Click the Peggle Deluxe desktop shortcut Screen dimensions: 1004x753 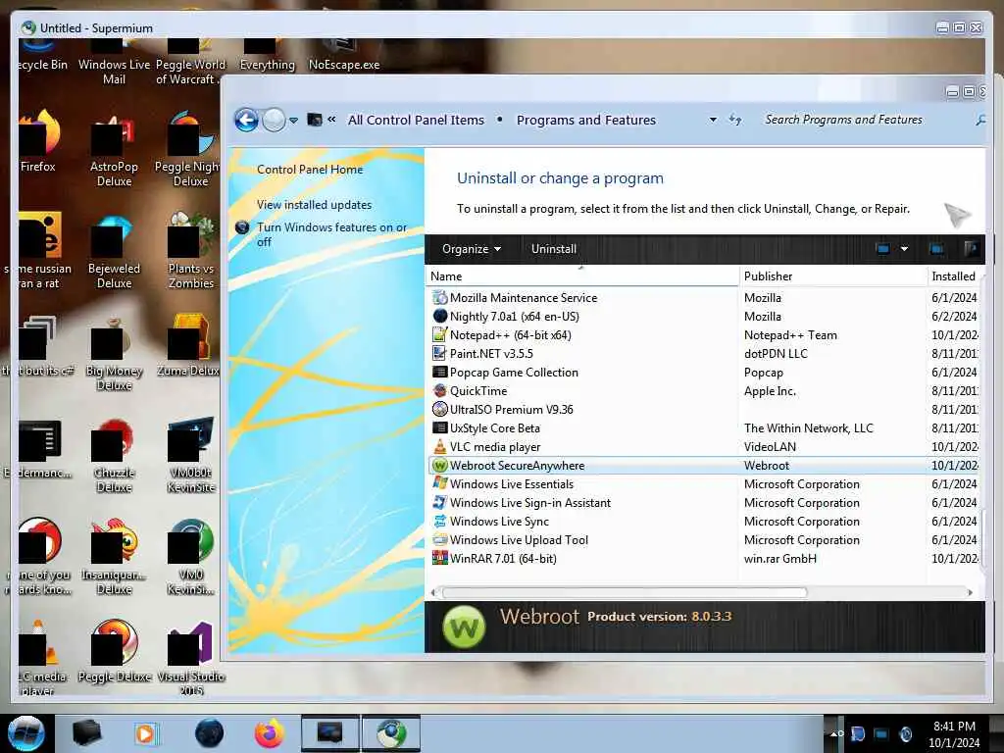tap(115, 651)
